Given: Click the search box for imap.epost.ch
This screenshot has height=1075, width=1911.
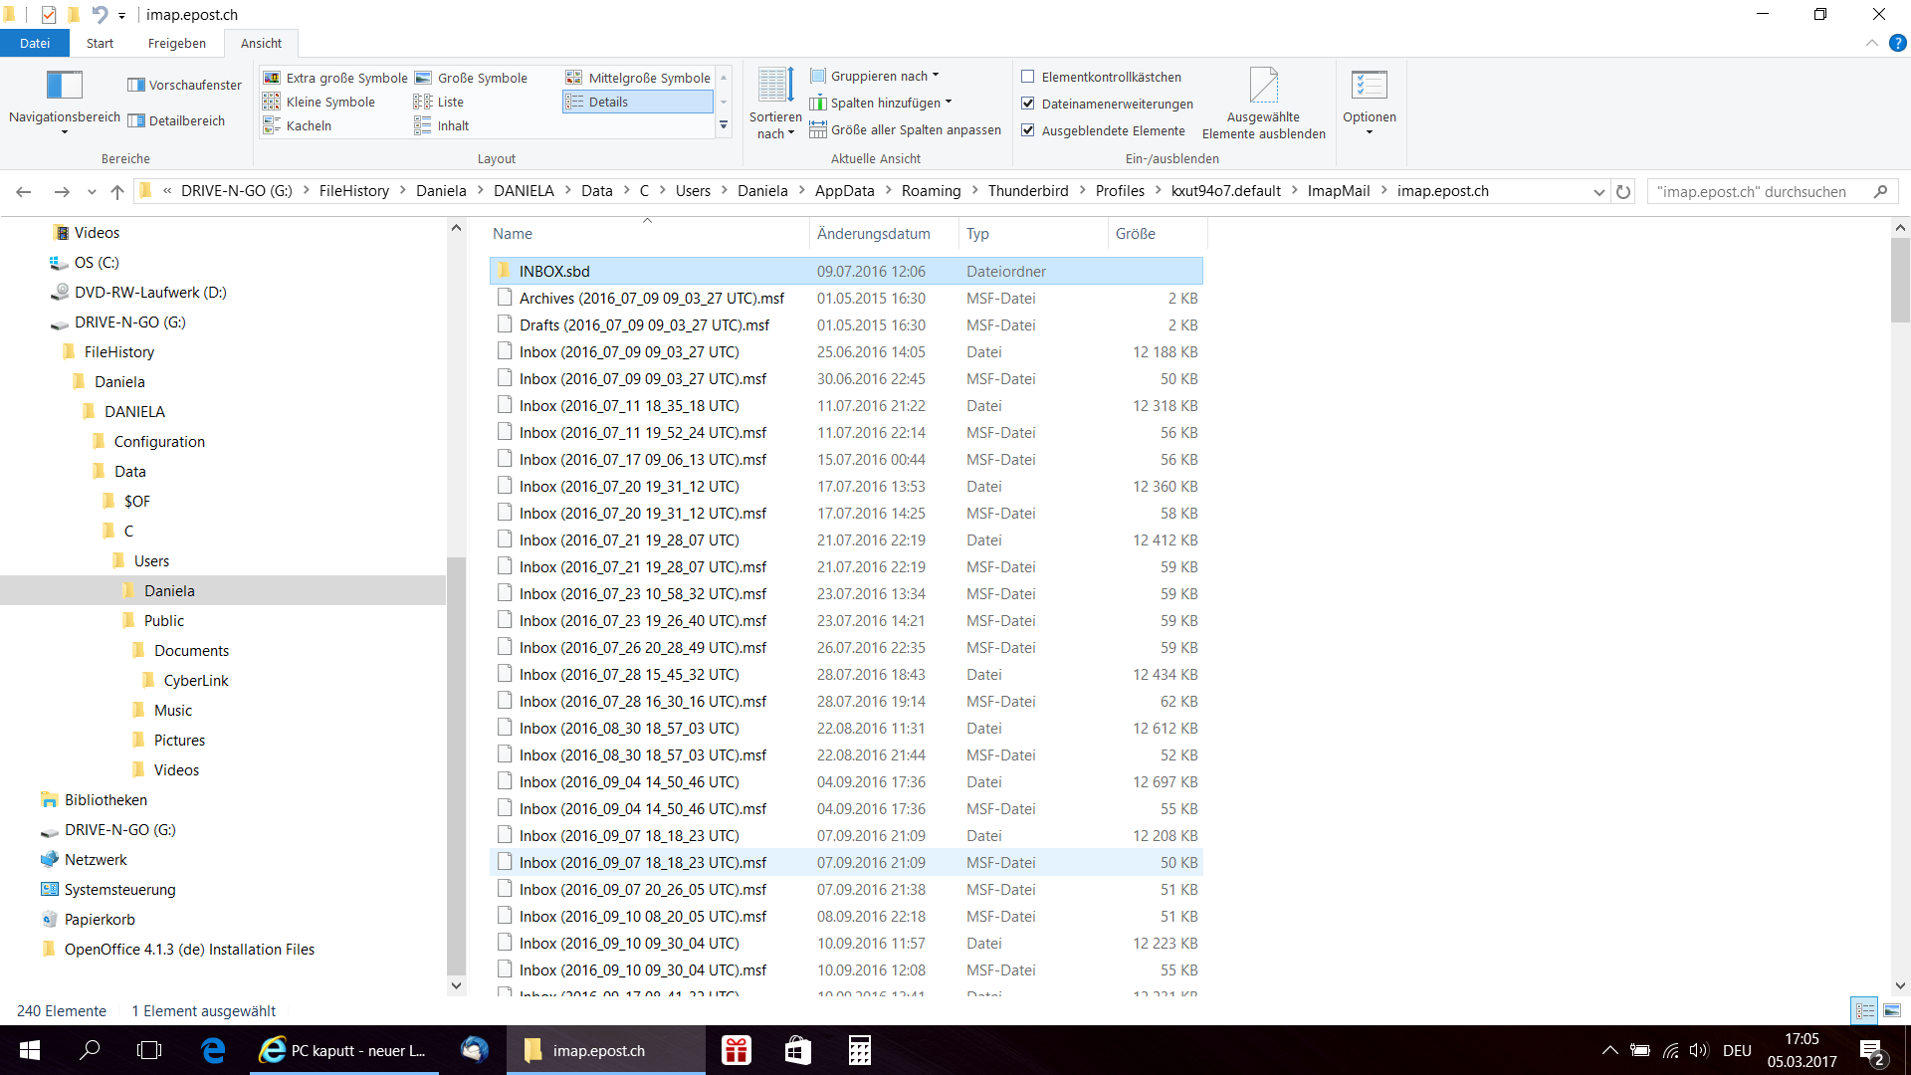Looking at the screenshot, I should tap(1763, 192).
